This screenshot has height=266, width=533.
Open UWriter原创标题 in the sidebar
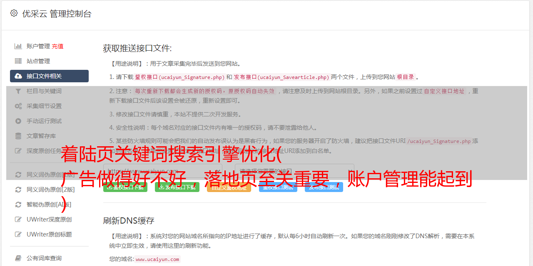pyautogui.click(x=49, y=234)
